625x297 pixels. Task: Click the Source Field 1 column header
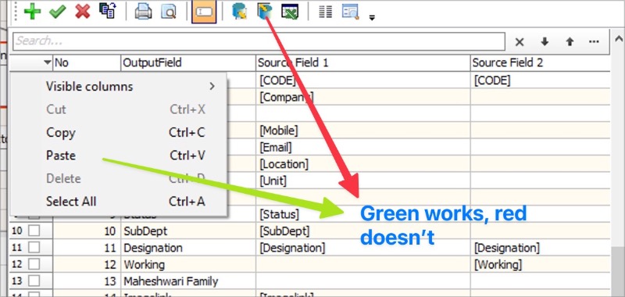point(362,63)
